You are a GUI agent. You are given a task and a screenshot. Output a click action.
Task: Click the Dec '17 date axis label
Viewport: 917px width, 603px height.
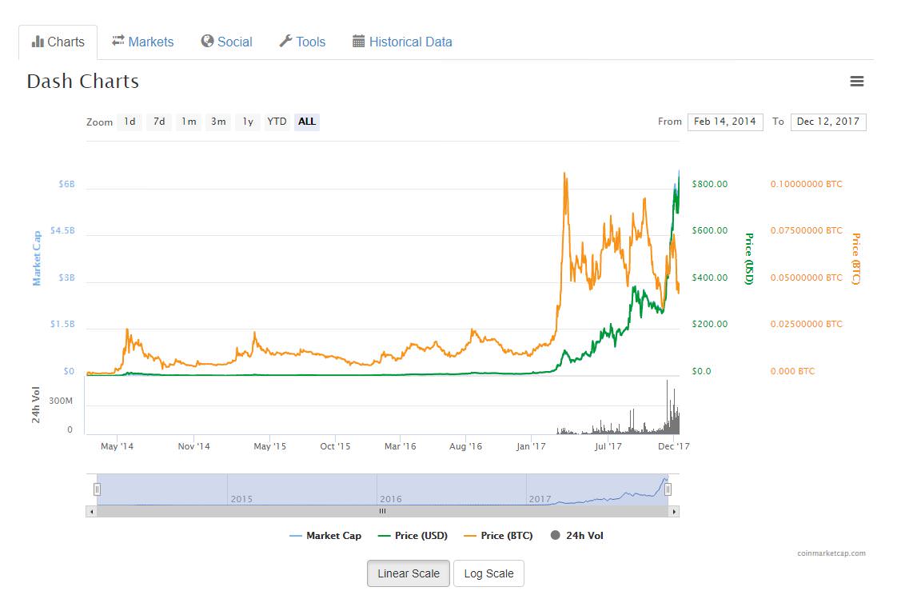674,446
